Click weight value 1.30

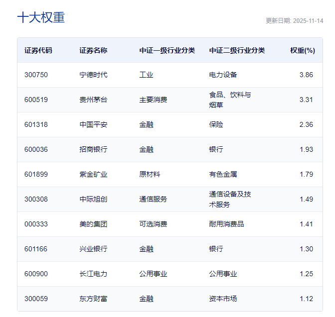[x=307, y=249]
